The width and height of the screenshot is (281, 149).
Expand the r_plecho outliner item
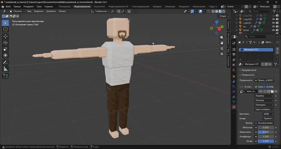pos(237,23)
